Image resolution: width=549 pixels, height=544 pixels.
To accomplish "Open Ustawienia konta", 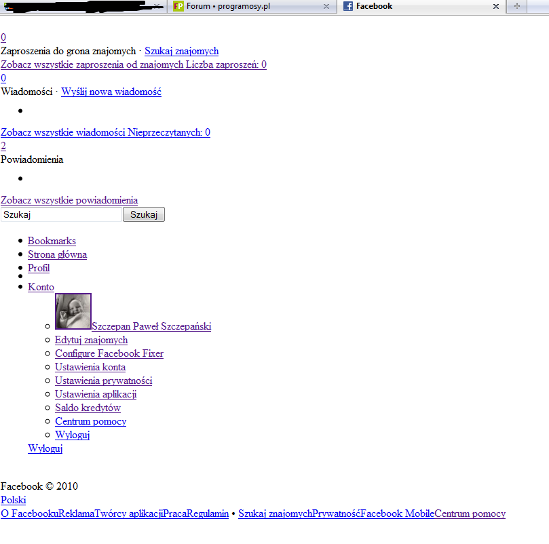I will 90,367.
